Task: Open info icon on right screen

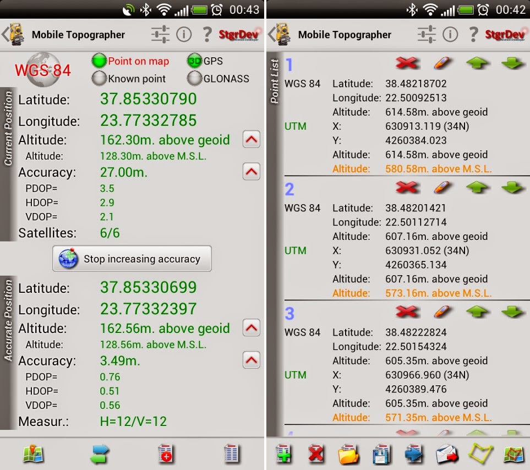Action: [450, 34]
